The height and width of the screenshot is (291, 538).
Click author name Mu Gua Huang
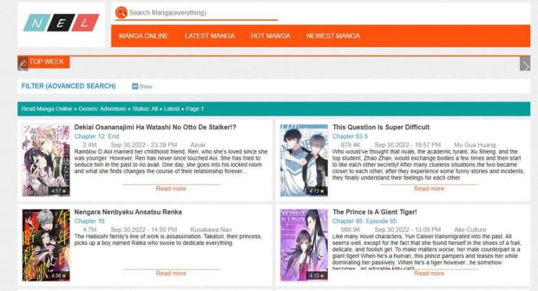475,144
